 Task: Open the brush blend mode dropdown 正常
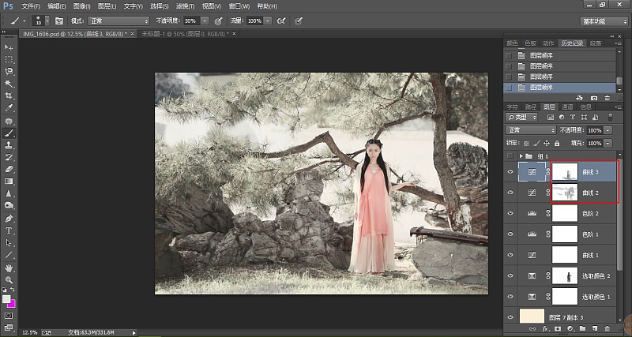coord(119,21)
